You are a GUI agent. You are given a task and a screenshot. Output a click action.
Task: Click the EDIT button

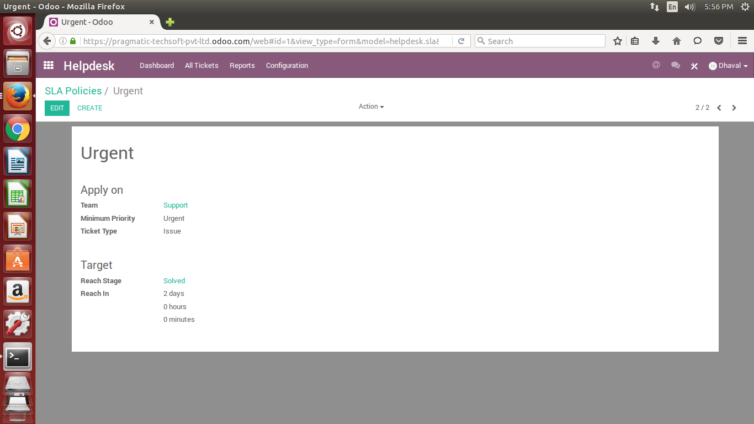point(57,108)
